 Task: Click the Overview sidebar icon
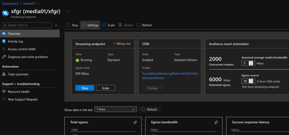[4, 34]
